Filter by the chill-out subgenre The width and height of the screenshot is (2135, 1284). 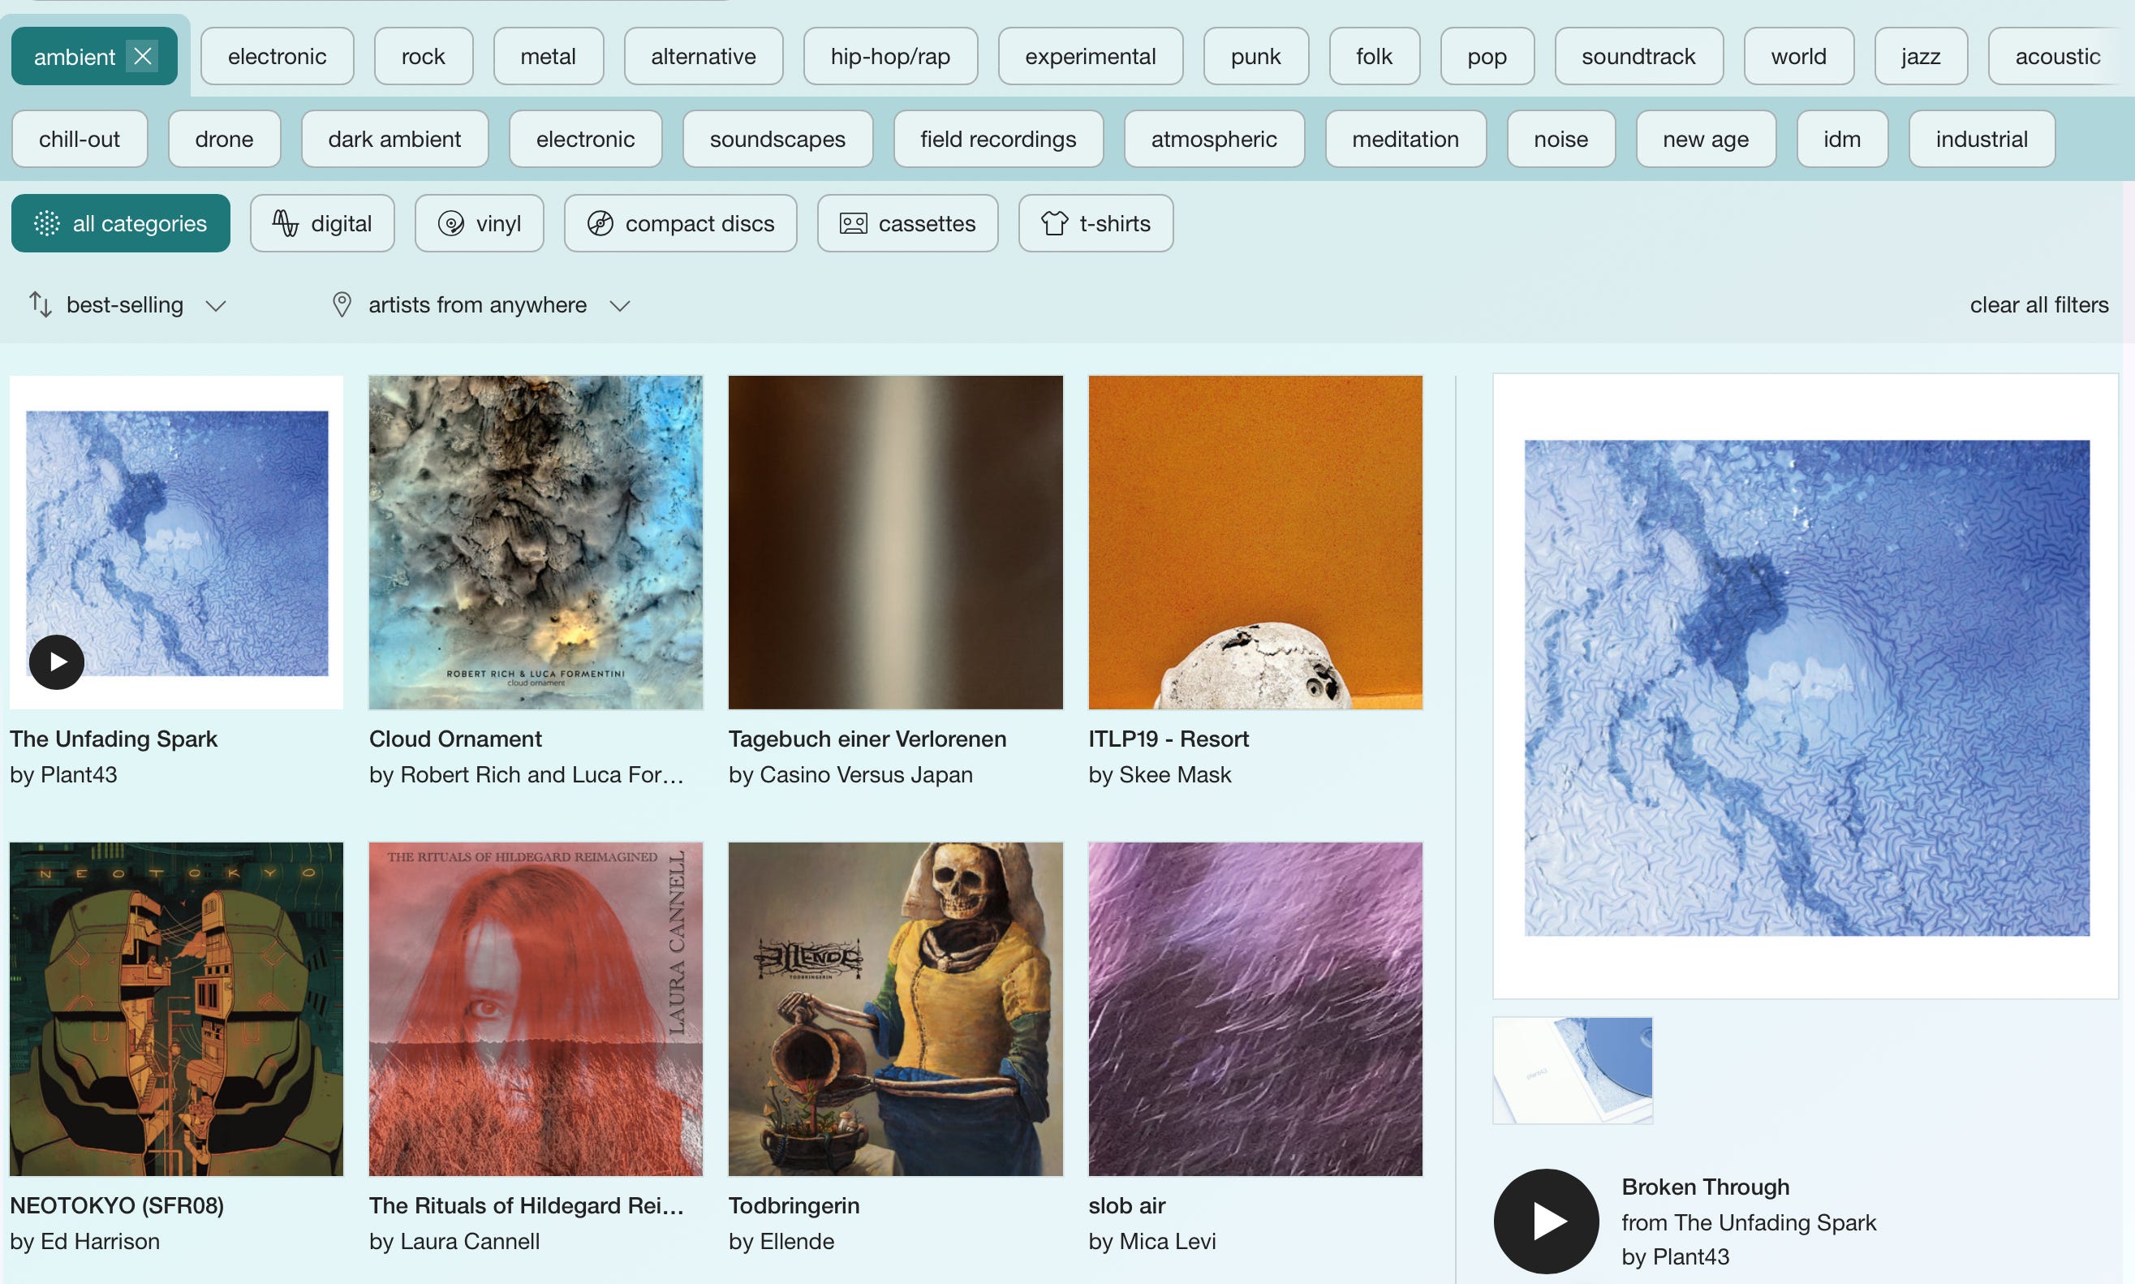coord(80,139)
